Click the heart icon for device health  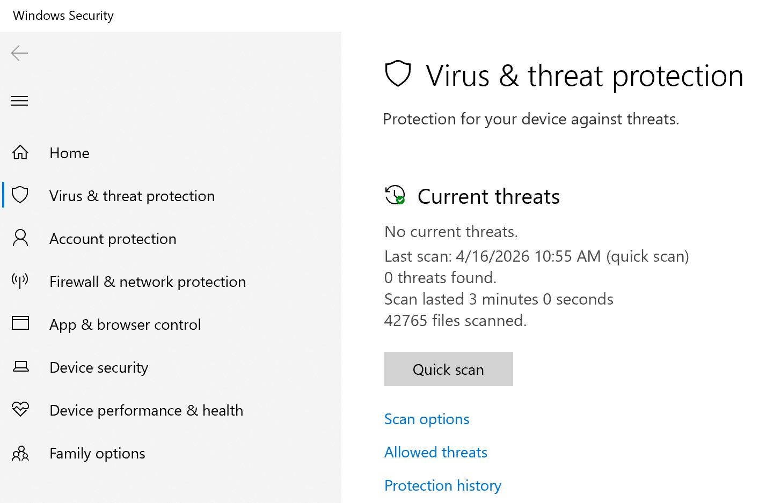point(20,410)
